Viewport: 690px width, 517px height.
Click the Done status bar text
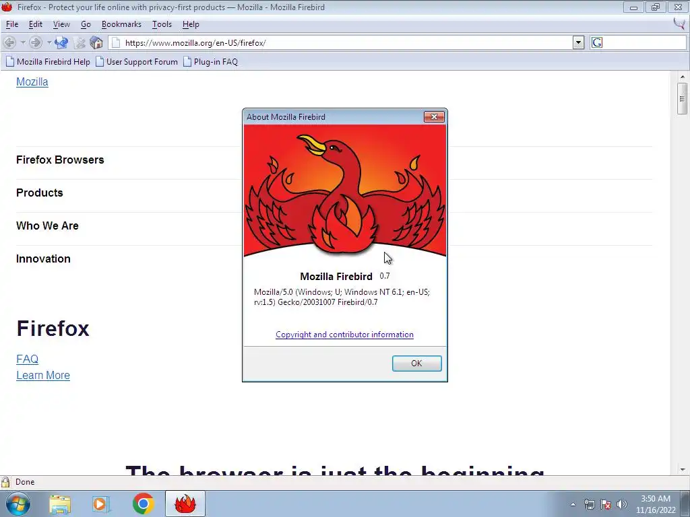[25, 482]
